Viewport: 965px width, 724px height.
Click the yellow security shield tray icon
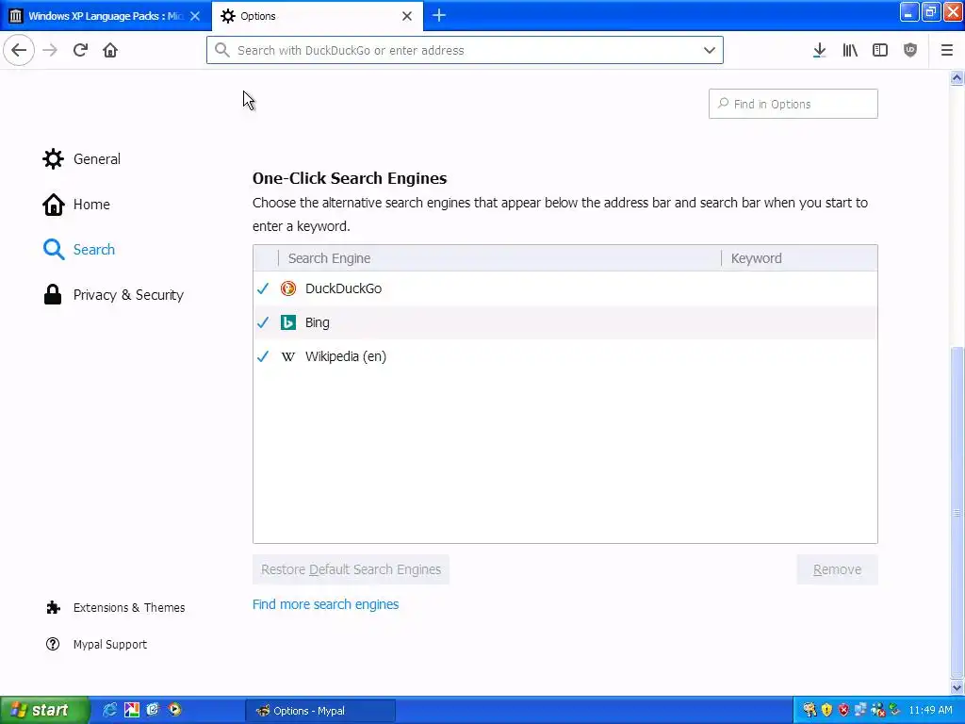(826, 710)
